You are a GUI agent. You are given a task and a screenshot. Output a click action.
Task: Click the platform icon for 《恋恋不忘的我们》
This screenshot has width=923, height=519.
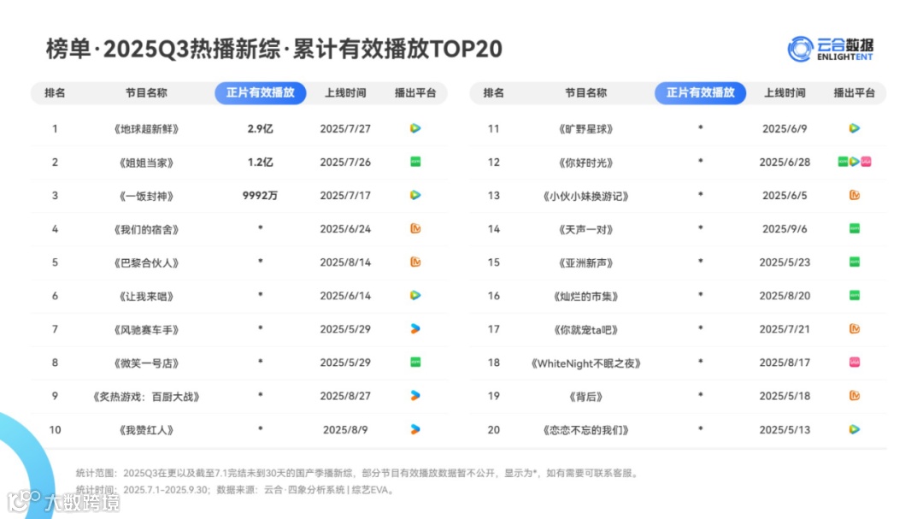855,429
